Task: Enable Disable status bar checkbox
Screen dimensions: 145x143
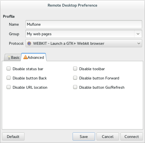Action: [x=8, y=69]
